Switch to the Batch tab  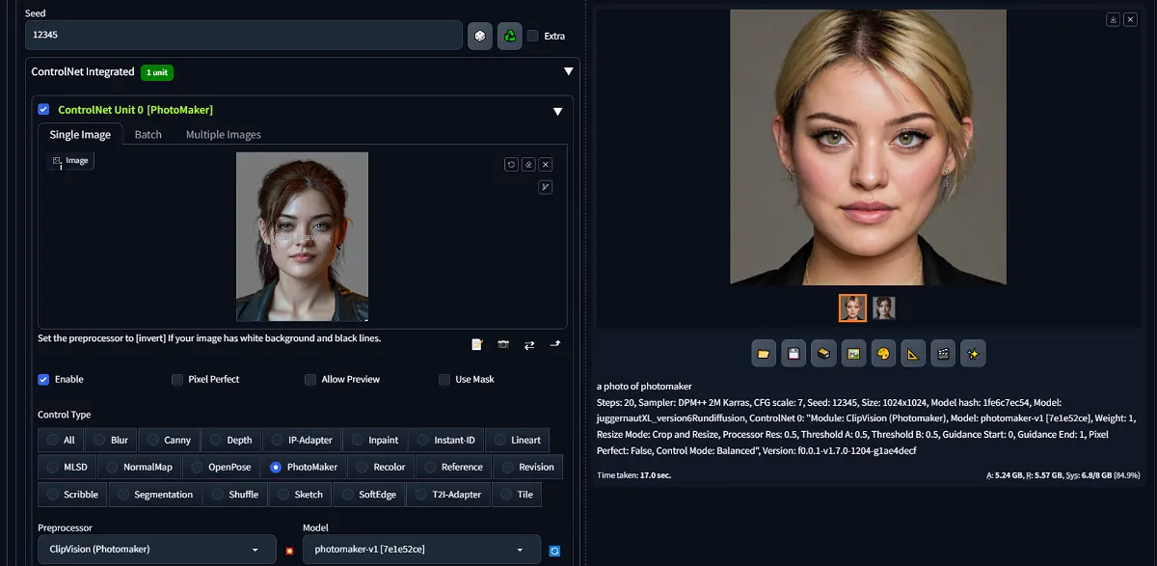click(148, 134)
